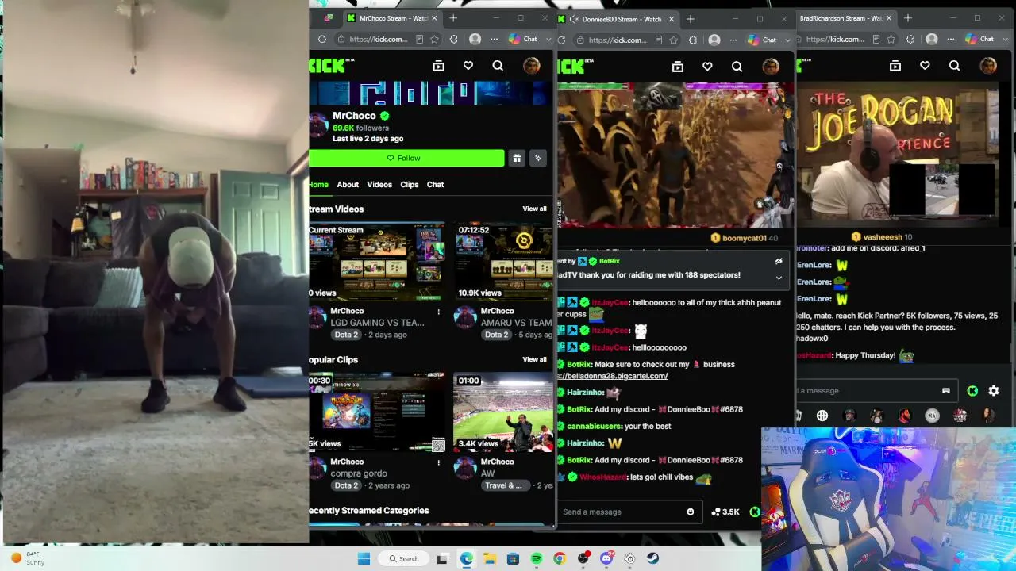The image size is (1016, 571).
Task: Favorite the BradRichardson page with the star
Action: coord(891,39)
